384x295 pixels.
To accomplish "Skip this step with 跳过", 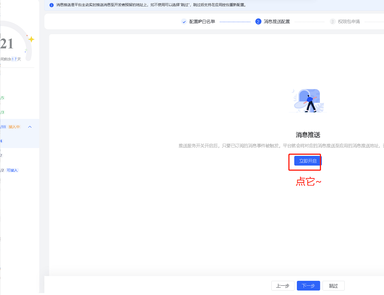I will click(x=333, y=286).
